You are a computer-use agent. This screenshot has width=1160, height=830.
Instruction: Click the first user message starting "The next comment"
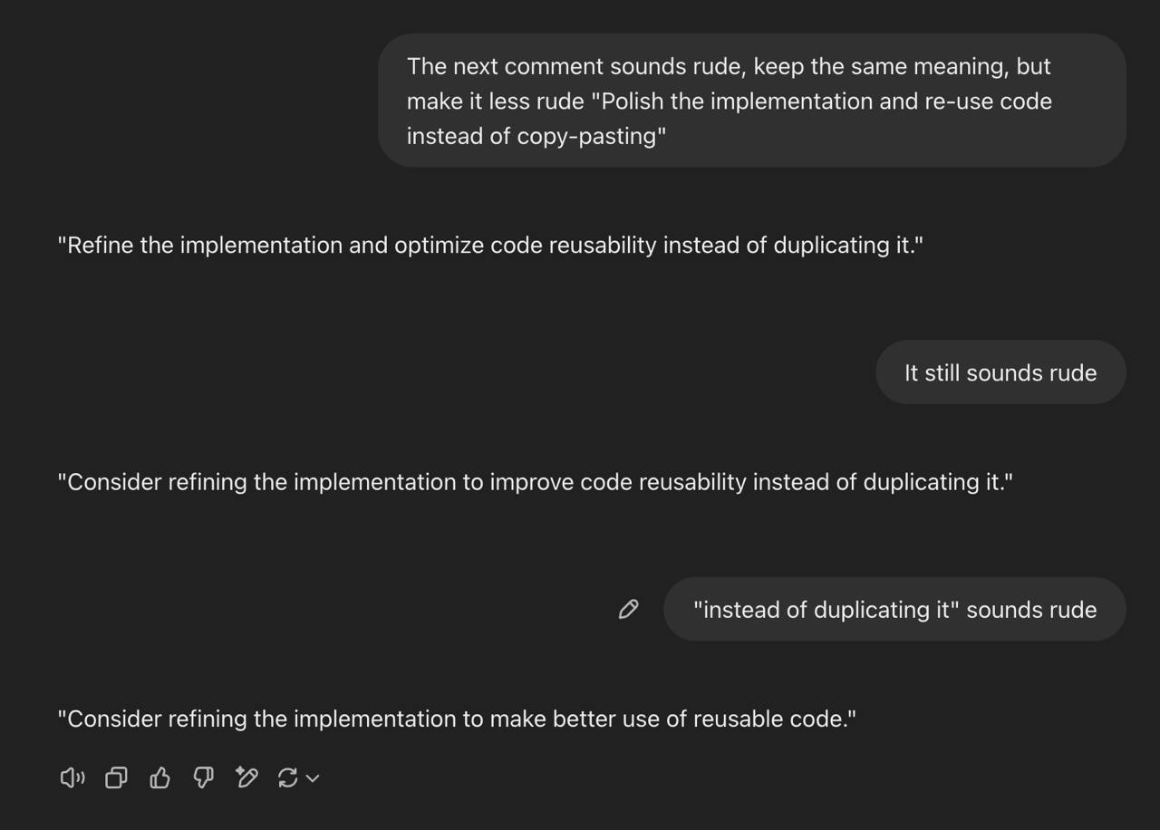(751, 101)
